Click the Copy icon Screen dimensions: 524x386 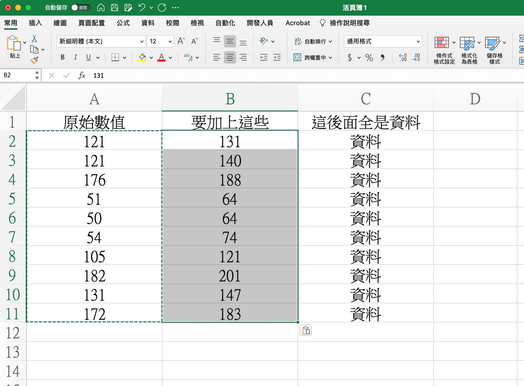point(34,49)
